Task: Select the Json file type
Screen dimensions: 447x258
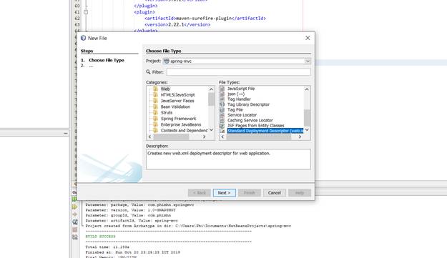Action: 236,94
